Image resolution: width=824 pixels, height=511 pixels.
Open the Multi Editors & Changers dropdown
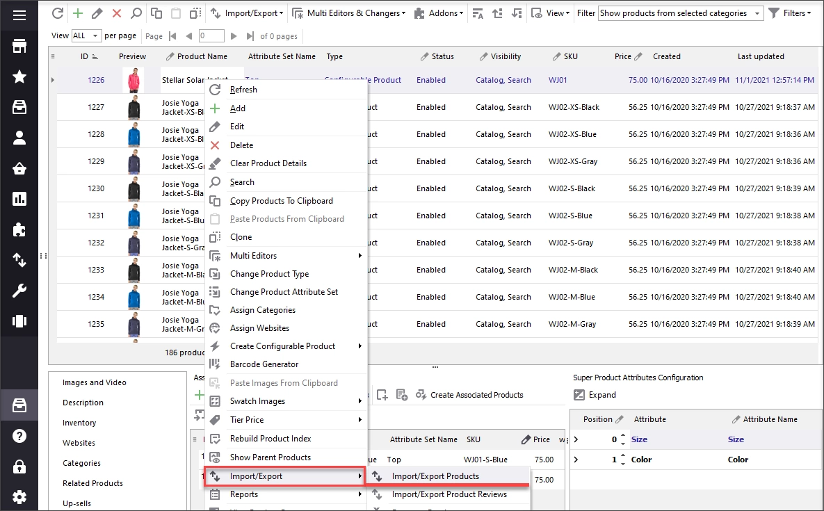(349, 13)
